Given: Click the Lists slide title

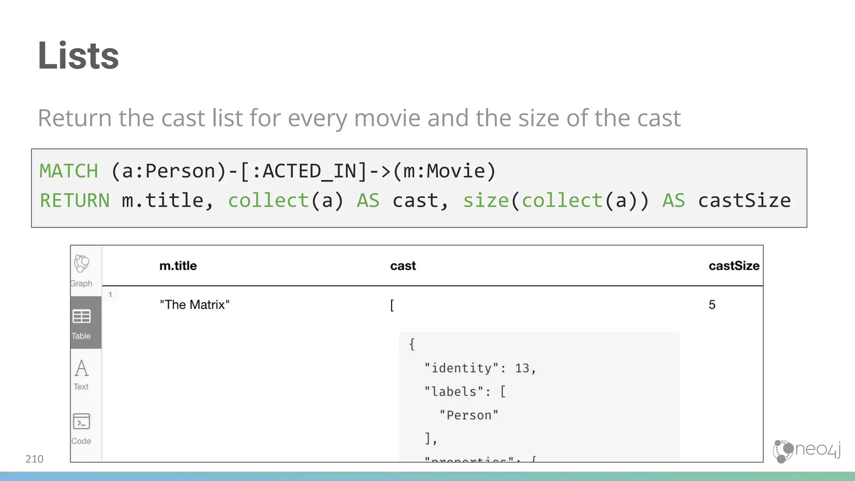Looking at the screenshot, I should (x=78, y=55).
